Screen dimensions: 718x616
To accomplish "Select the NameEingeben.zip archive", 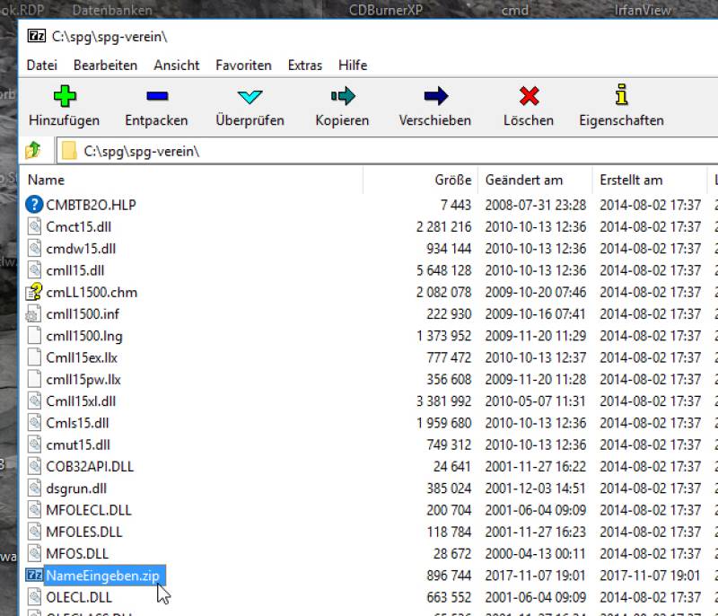I will 104,576.
